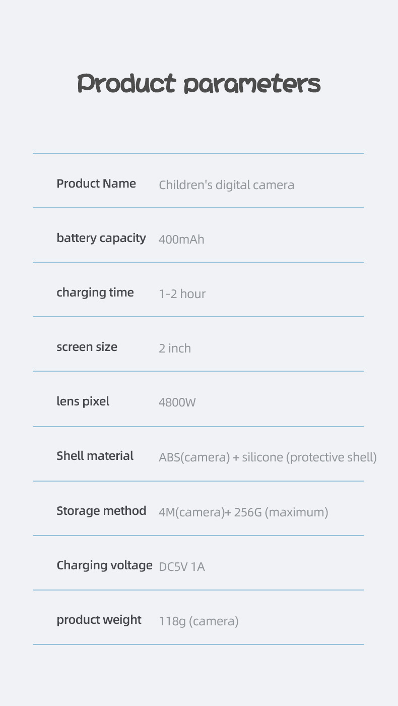Select the Children's digital camera text
Screen dimensions: 398x706
(226, 185)
